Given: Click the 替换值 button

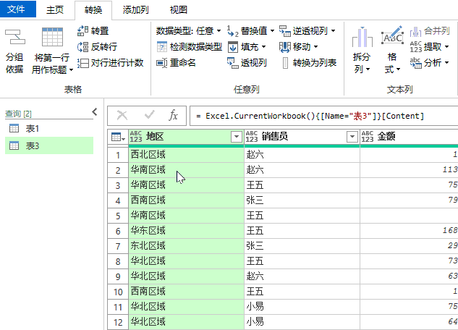Looking at the screenshot, I should click(247, 30).
